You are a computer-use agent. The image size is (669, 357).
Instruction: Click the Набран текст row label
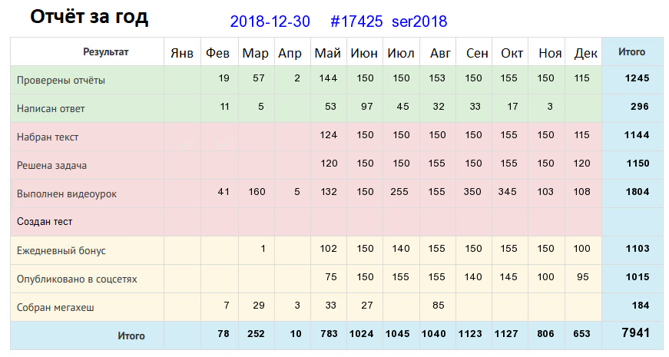(x=48, y=137)
